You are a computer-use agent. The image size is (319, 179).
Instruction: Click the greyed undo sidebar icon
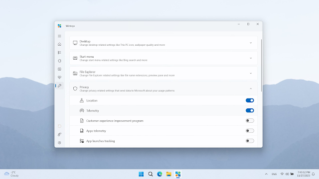coord(59,126)
